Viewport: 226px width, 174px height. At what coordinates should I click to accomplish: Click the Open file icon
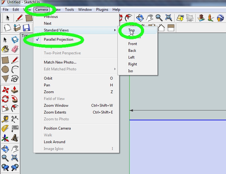click(x=17, y=27)
